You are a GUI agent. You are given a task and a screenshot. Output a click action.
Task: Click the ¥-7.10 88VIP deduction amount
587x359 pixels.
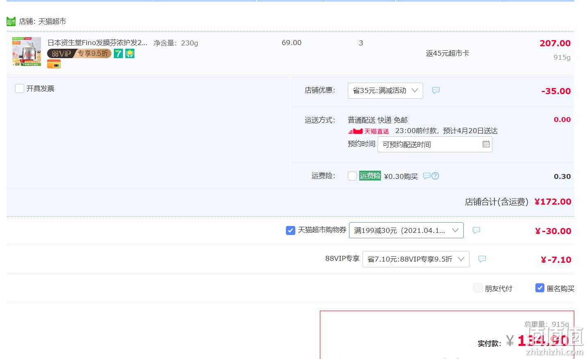pos(556,260)
